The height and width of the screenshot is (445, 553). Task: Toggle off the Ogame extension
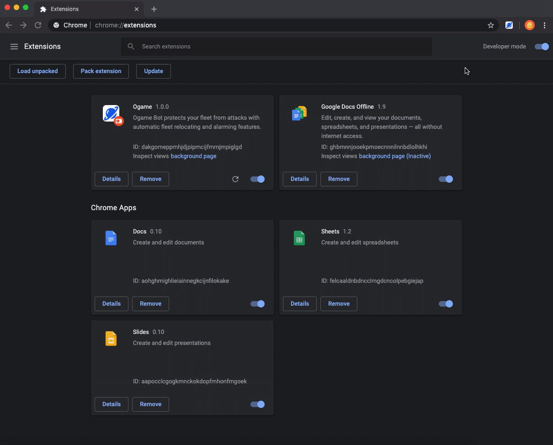pyautogui.click(x=257, y=179)
